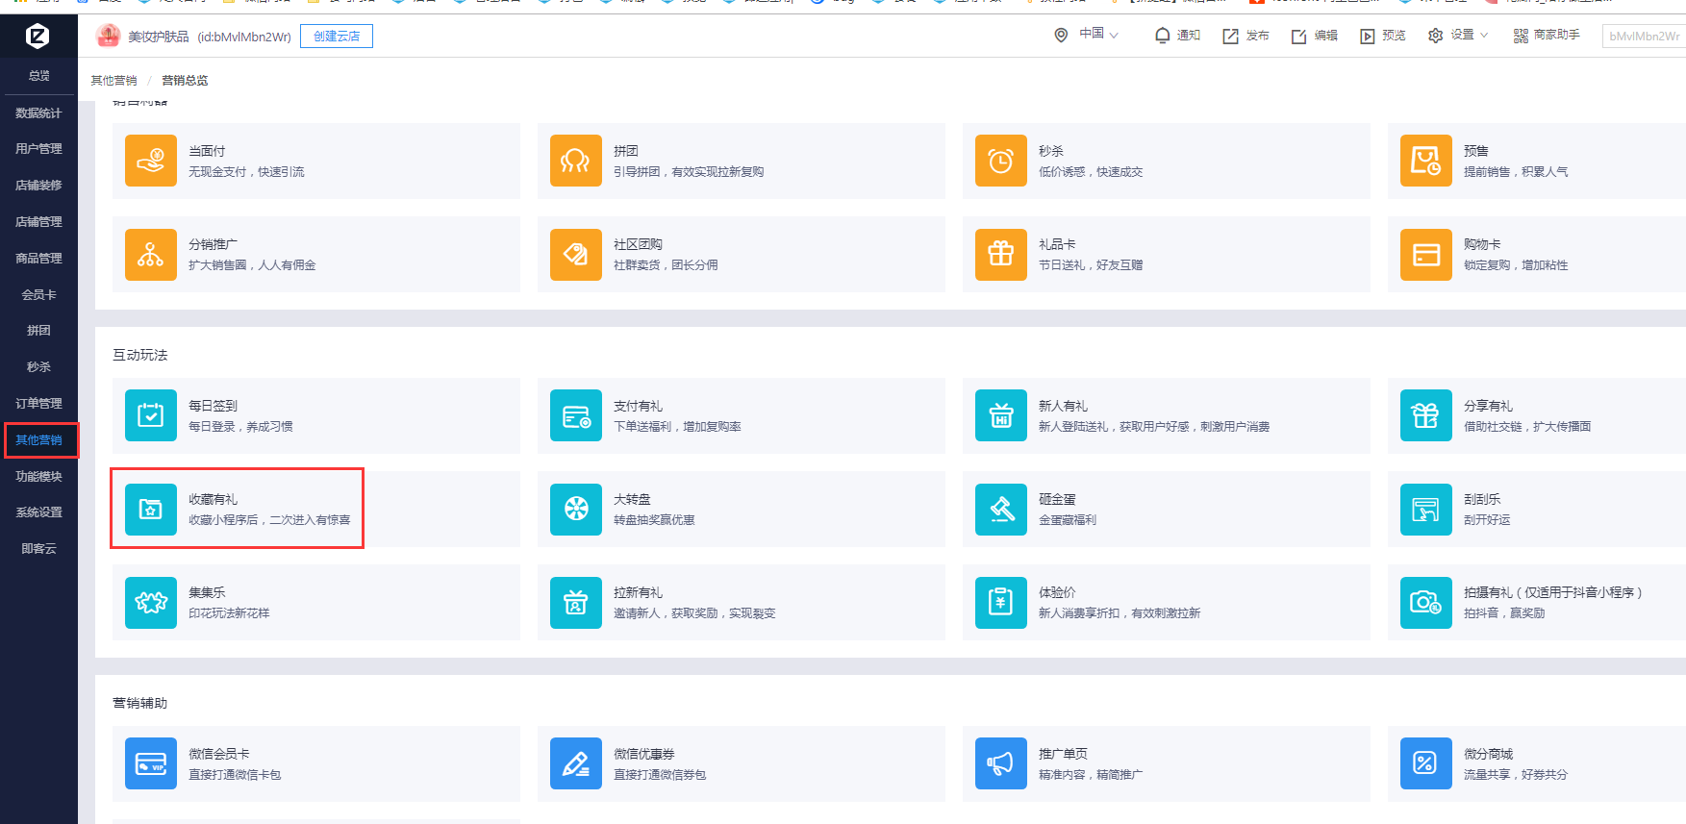
Task: Click the 购物卡 card icon
Action: [1426, 255]
